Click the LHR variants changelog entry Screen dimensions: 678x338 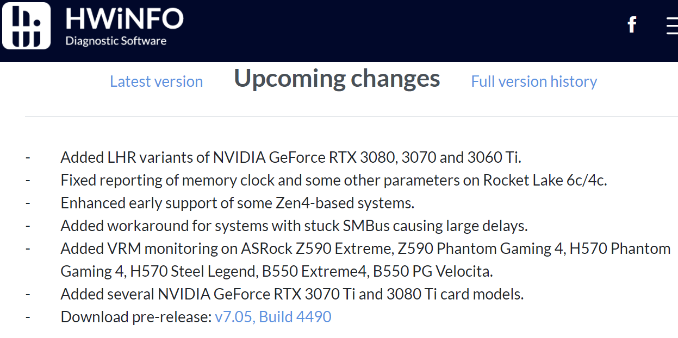click(291, 157)
